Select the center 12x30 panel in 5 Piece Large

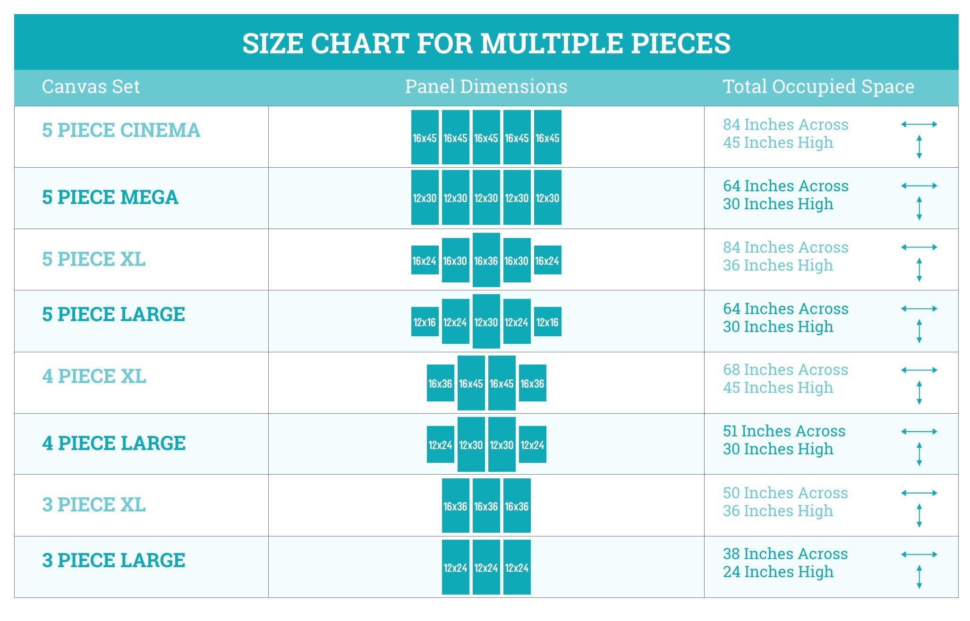tap(486, 321)
